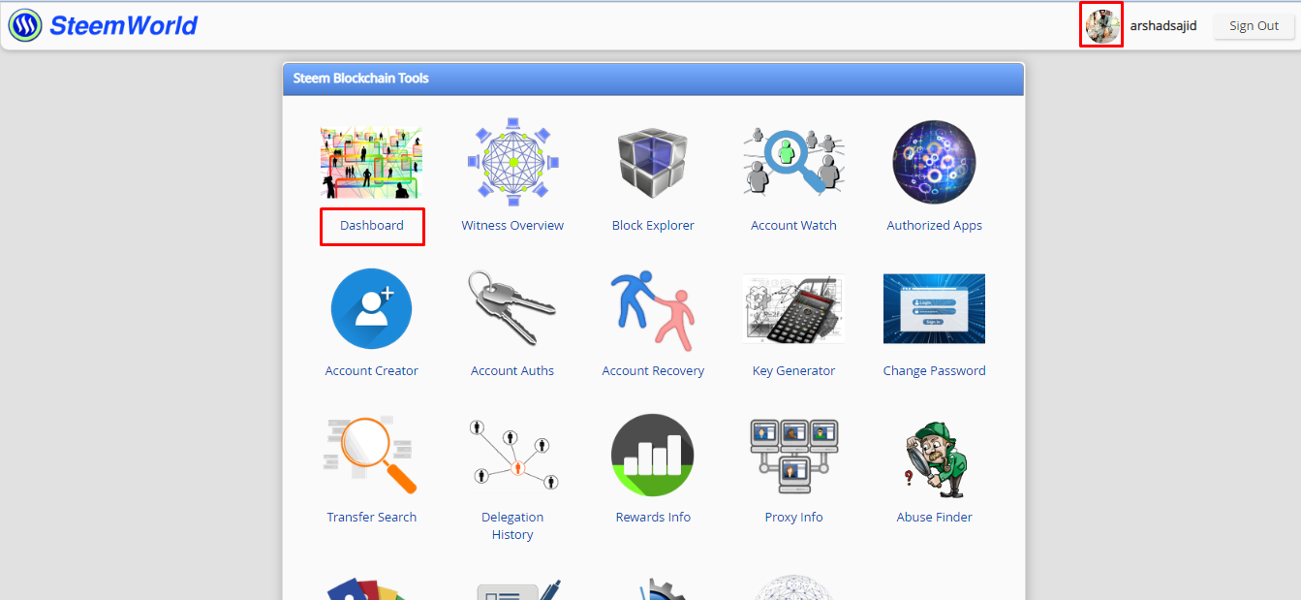Select the Account Recovery helping figures icon
Screen dimensions: 1301x600
point(653,308)
